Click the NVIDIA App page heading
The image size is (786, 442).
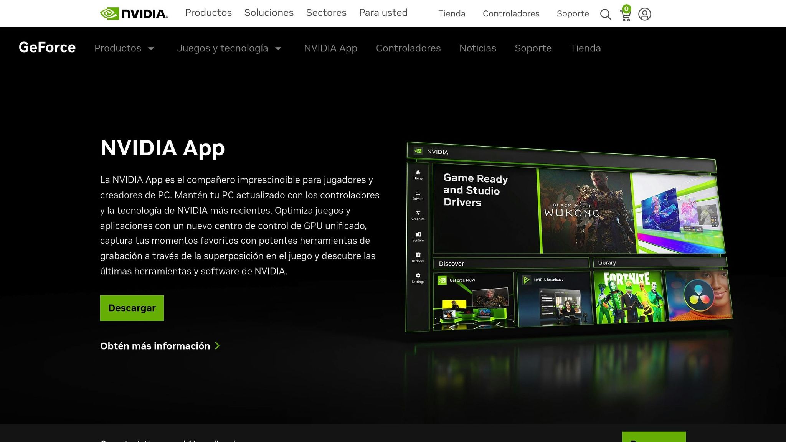click(162, 148)
